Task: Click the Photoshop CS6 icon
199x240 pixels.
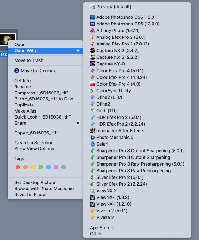Action: pos(93,24)
